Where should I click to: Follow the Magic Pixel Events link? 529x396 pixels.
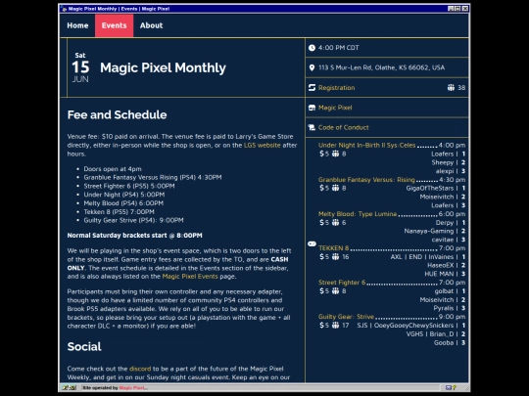[190, 277]
